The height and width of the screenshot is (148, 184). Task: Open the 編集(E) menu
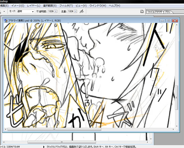tap(4, 6)
